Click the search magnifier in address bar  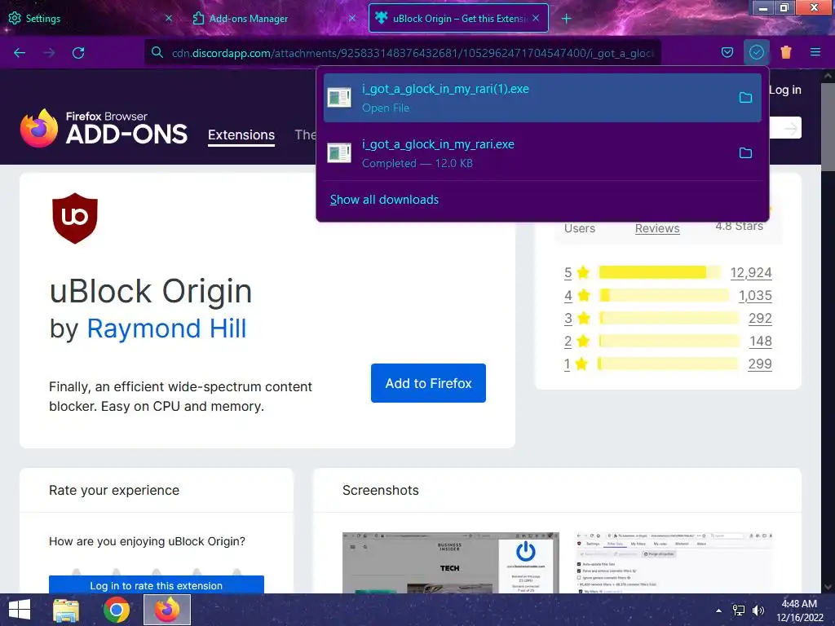pyautogui.click(x=157, y=52)
